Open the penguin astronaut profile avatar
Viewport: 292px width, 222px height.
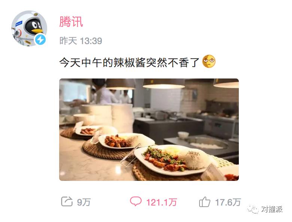click(x=29, y=28)
